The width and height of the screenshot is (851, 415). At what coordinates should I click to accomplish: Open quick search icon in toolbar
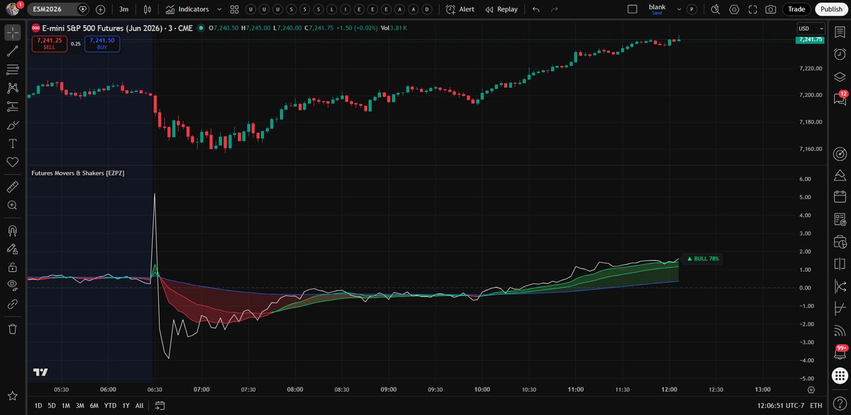click(x=715, y=9)
